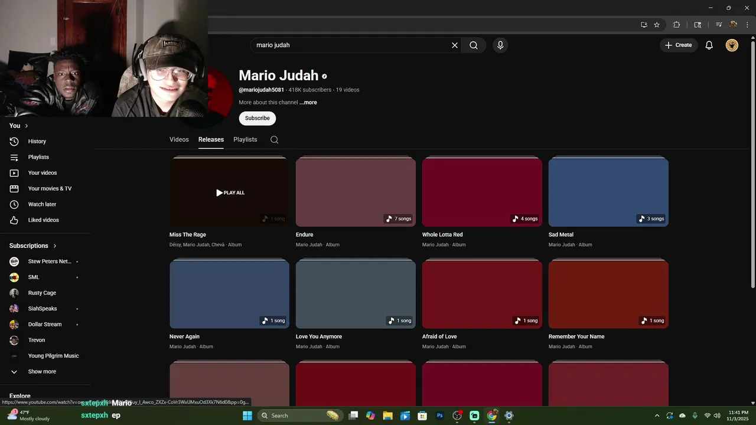Search within the channel magnifier icon
The height and width of the screenshot is (425, 756).
click(x=274, y=140)
